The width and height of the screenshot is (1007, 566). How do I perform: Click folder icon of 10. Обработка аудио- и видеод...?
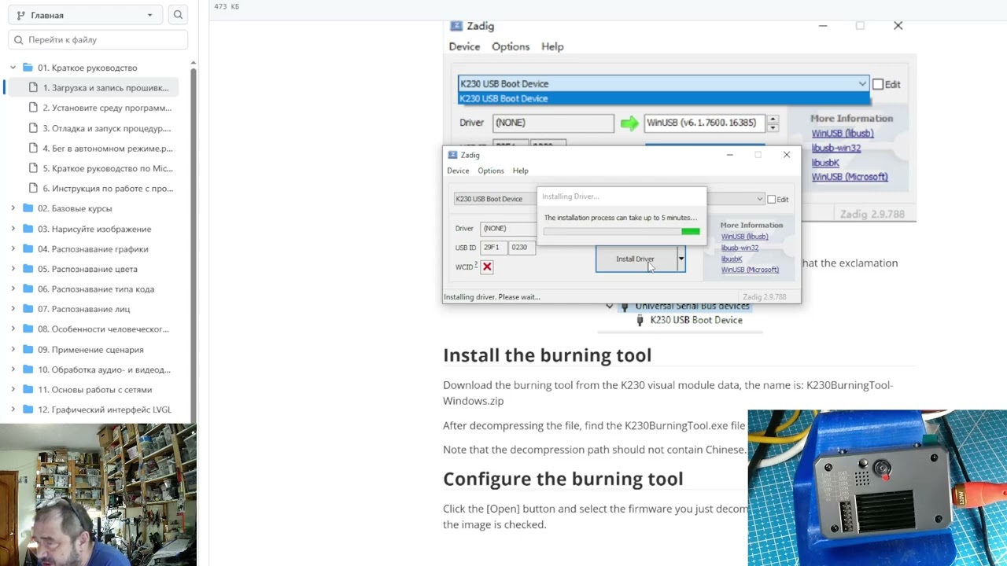coord(28,369)
